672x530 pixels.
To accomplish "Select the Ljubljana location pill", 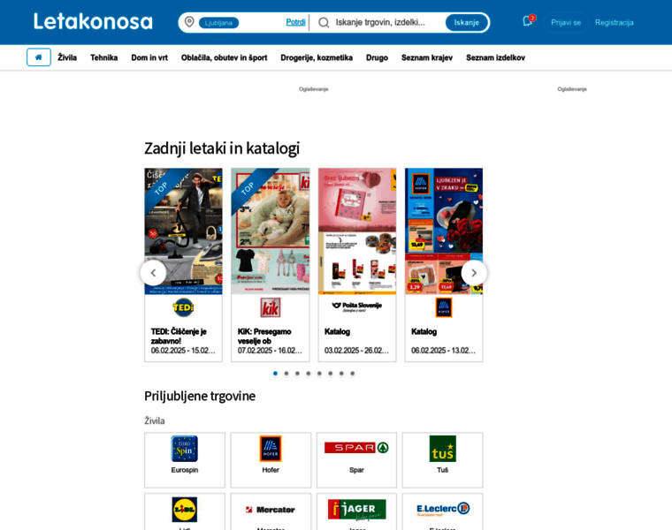I will [218, 23].
